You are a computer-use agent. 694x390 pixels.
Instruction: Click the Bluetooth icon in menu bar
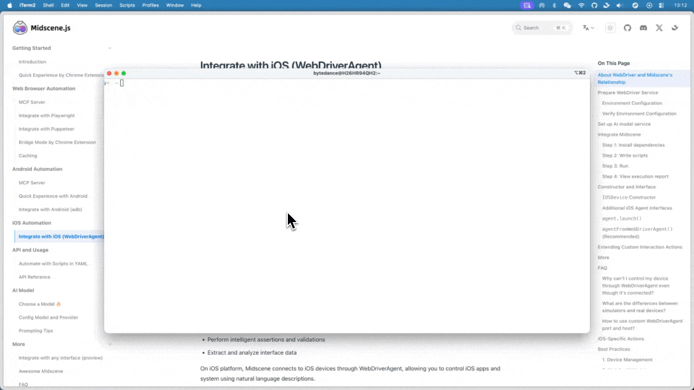click(554, 5)
